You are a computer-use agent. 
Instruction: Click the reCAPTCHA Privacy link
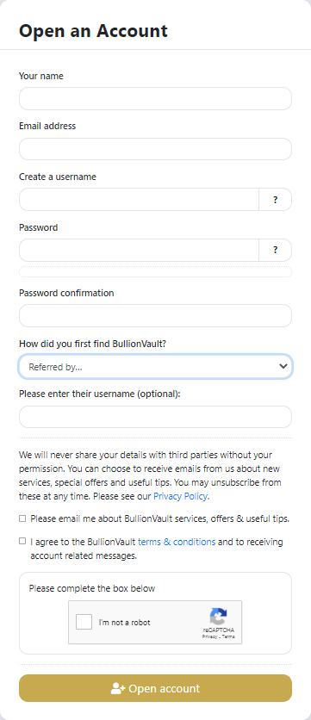pos(209,636)
